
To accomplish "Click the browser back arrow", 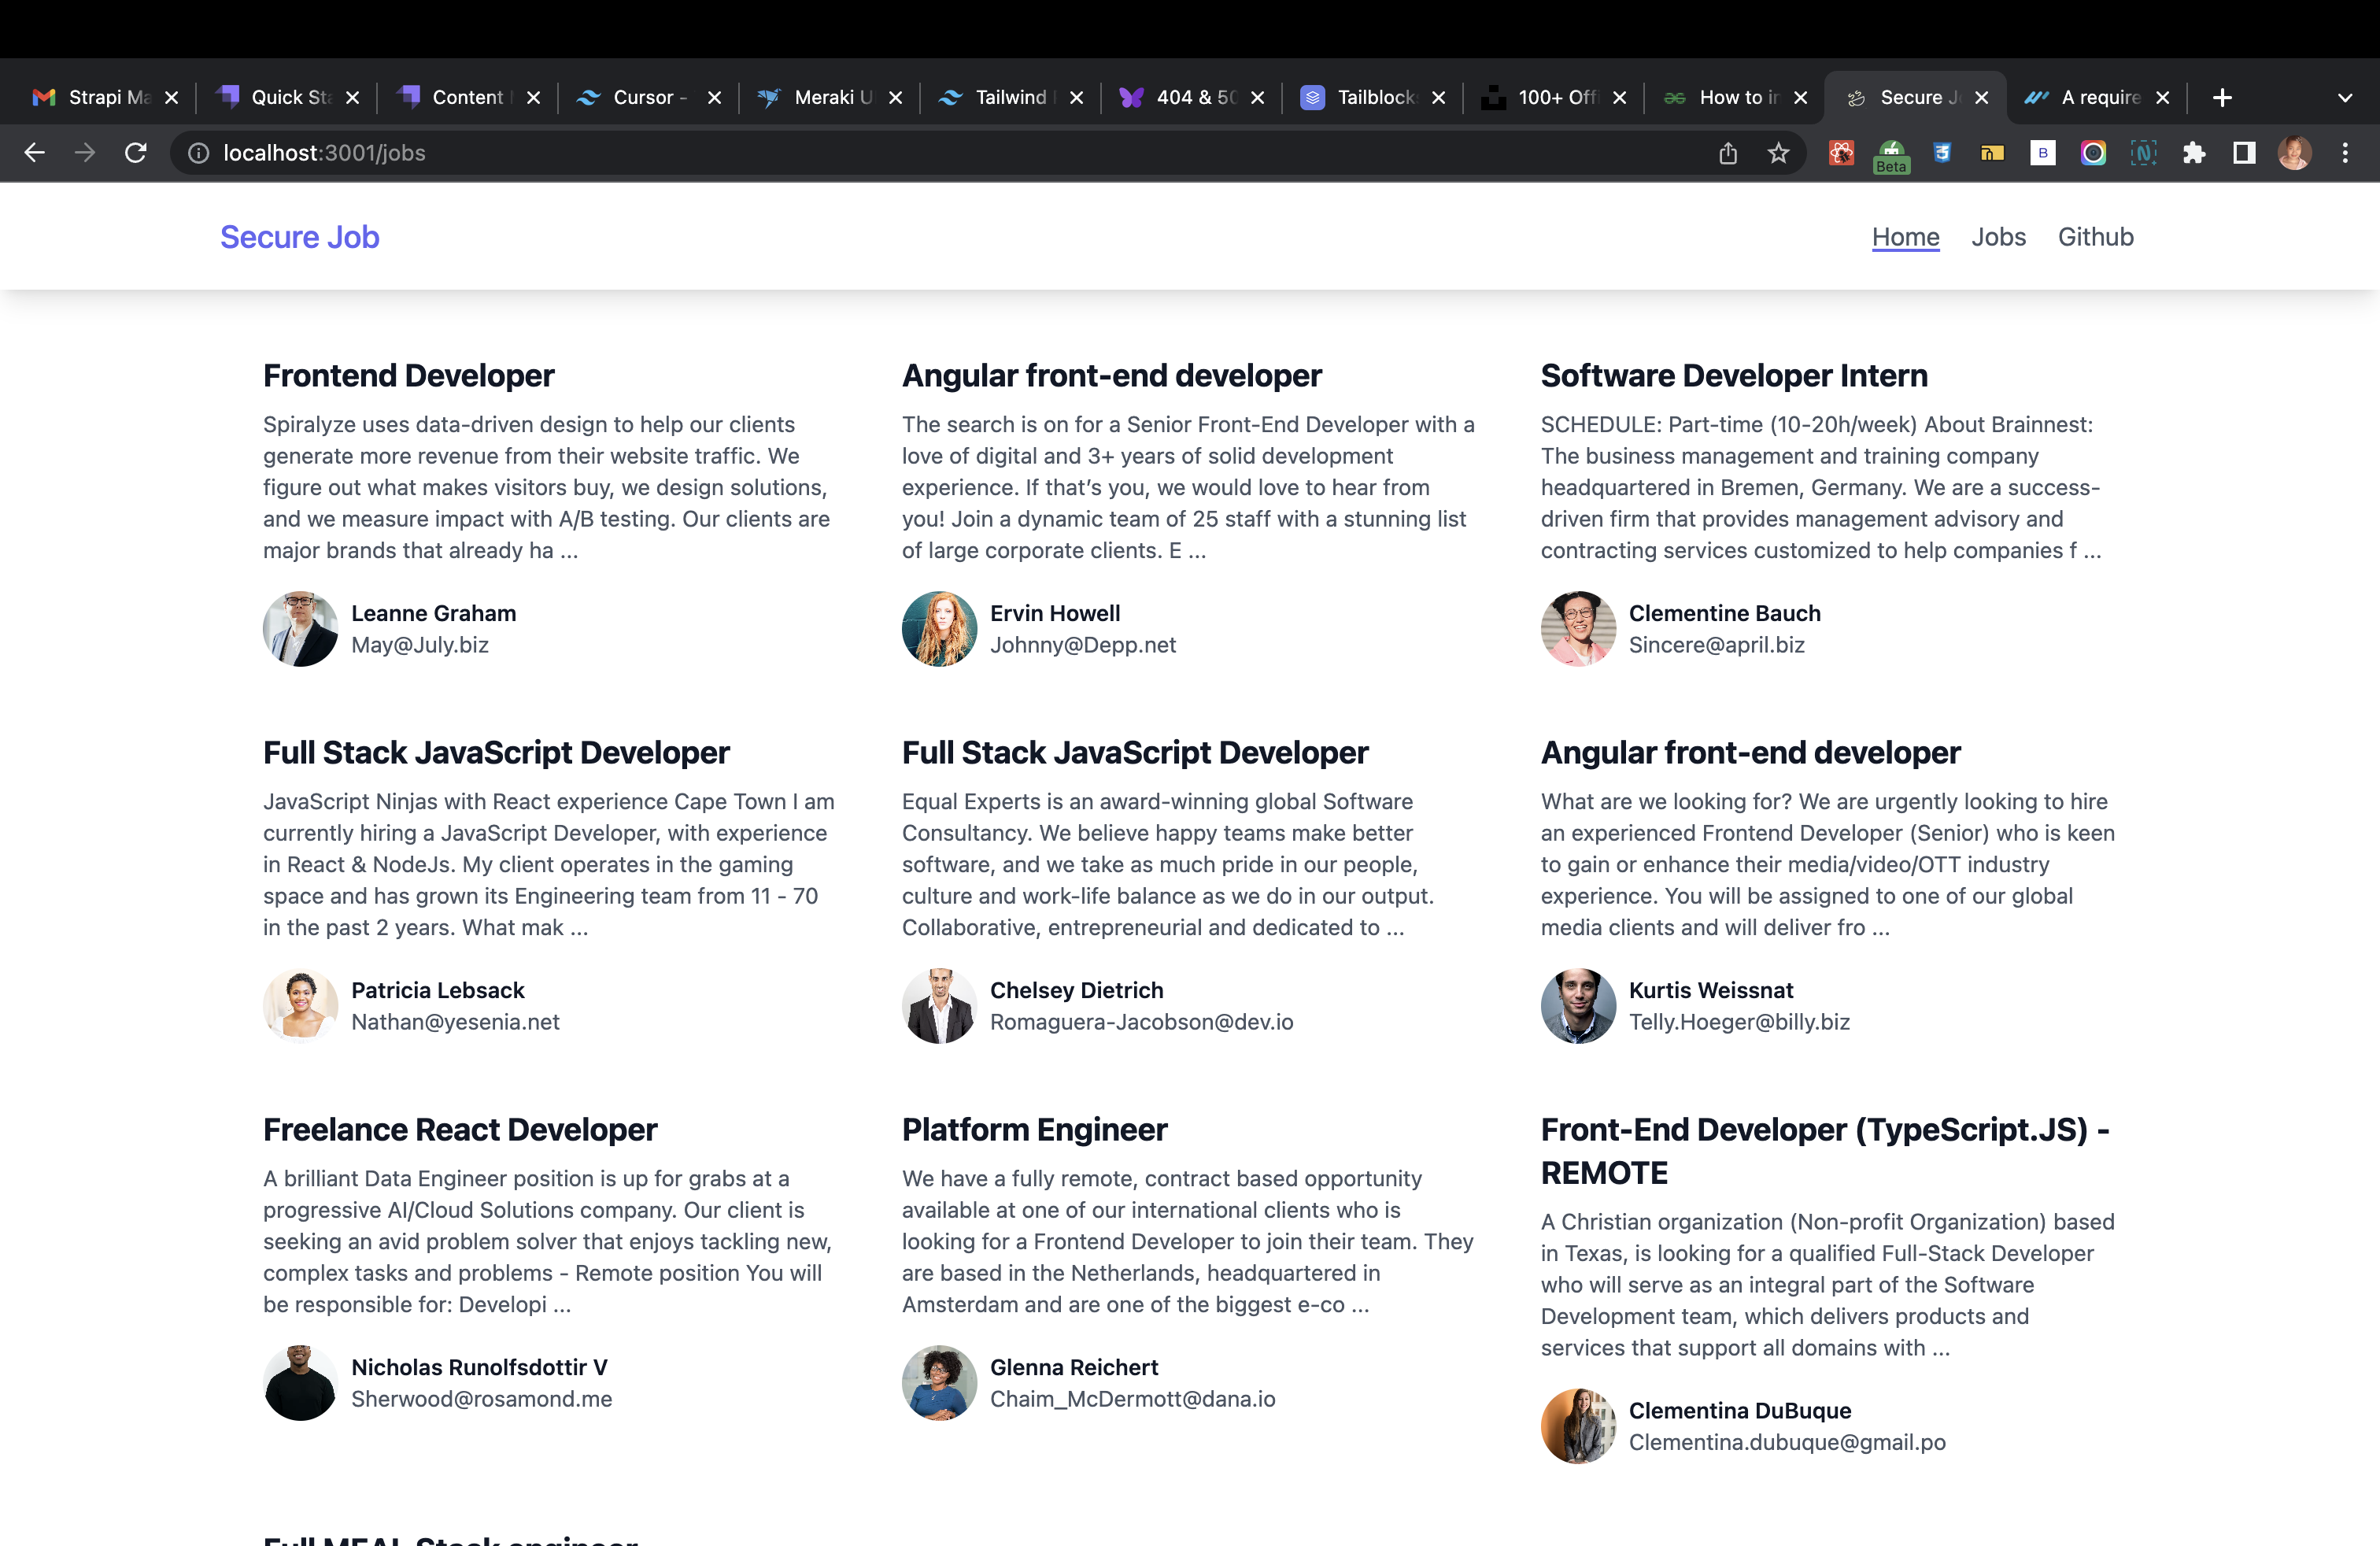I will 35,153.
